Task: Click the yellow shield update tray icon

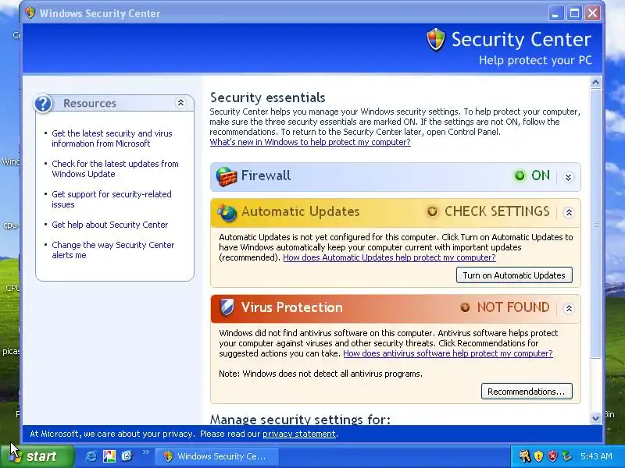Action: (538, 456)
